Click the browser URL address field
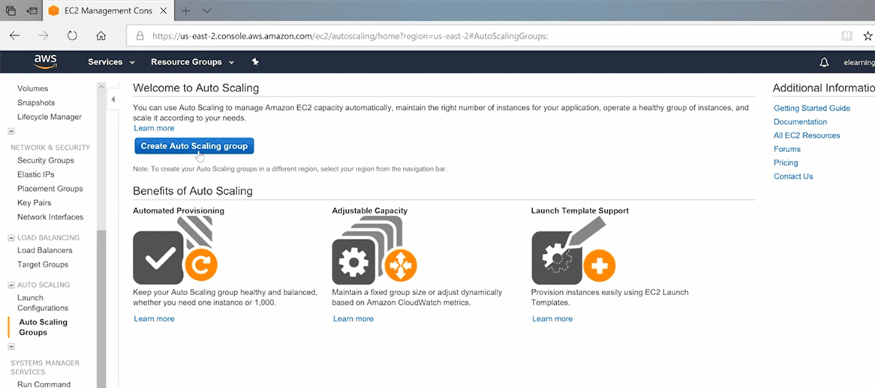The image size is (875, 388). tap(450, 35)
